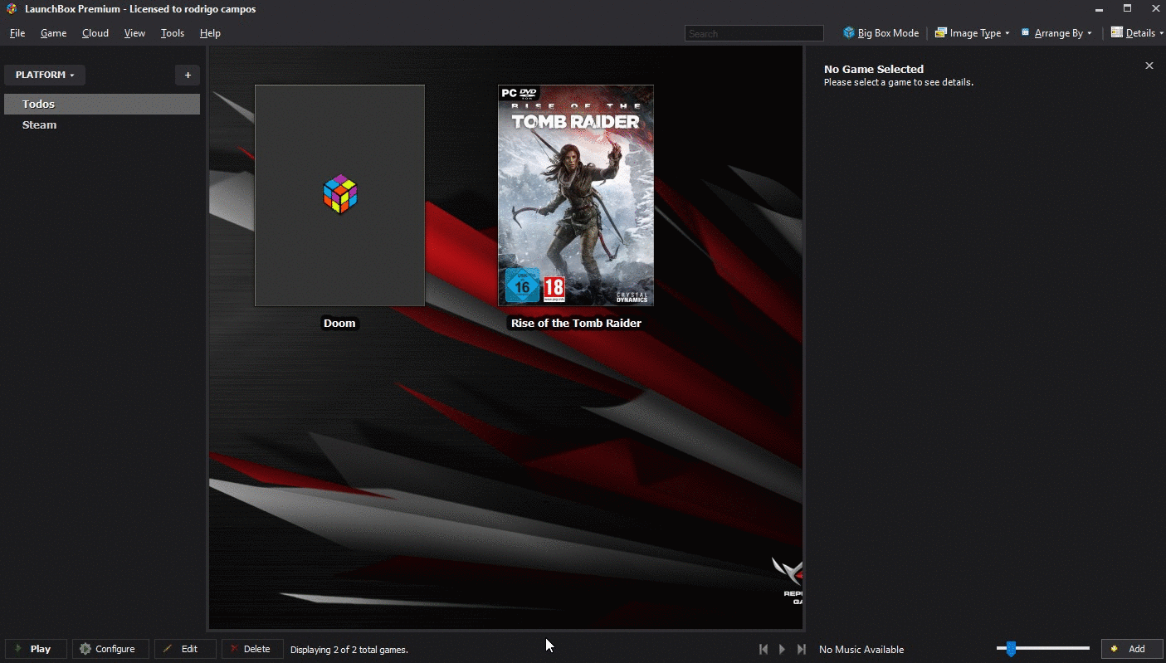This screenshot has height=663, width=1166.
Task: Open the Tools menu
Action: [x=173, y=33]
